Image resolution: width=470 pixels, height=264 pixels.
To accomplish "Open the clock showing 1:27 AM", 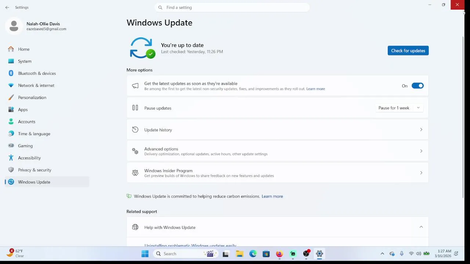I will 442,254.
